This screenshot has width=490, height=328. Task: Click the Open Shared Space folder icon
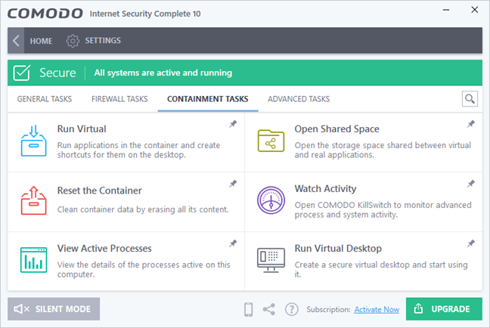tap(270, 141)
